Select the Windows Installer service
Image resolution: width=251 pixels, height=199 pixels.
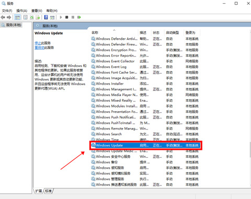[x=145, y=84]
